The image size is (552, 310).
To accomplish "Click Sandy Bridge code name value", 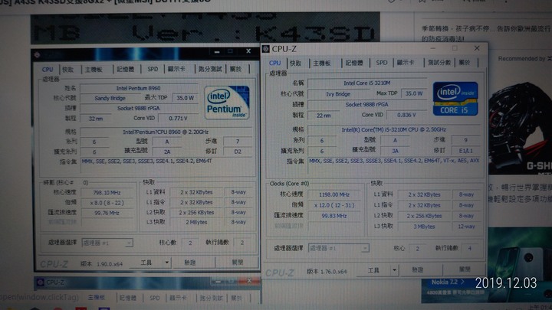I will point(110,99).
